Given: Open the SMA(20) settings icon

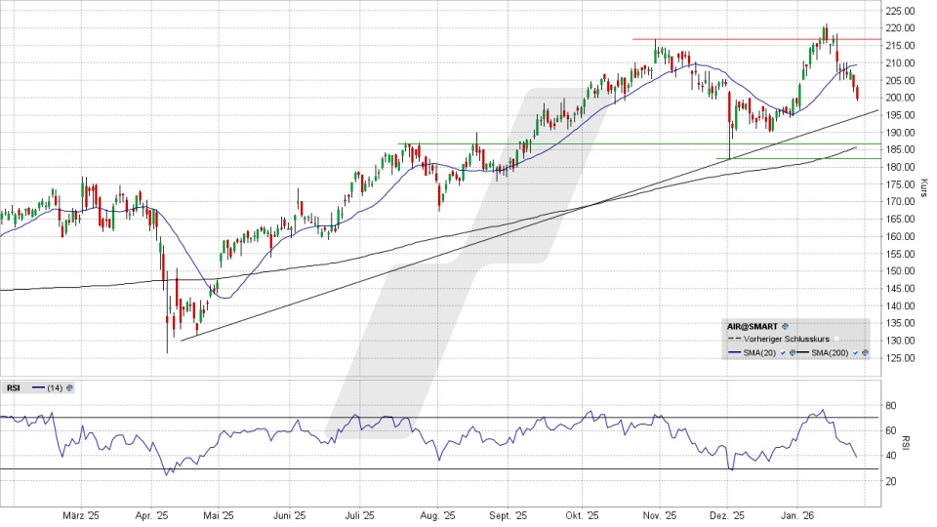Looking at the screenshot, I should [792, 352].
